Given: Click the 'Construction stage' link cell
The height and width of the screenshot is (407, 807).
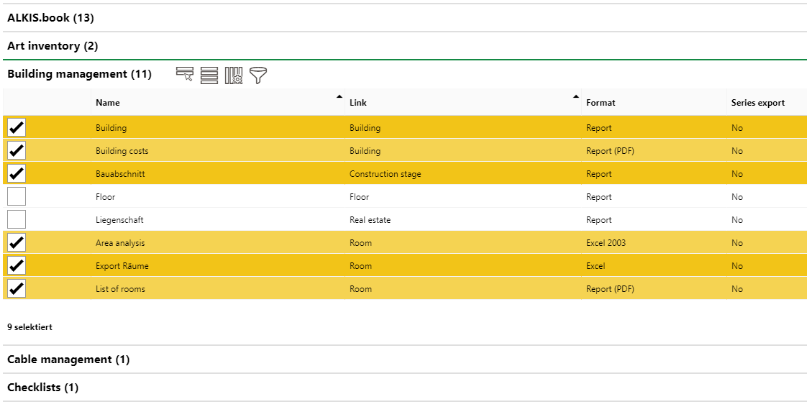Looking at the screenshot, I should pyautogui.click(x=385, y=174).
